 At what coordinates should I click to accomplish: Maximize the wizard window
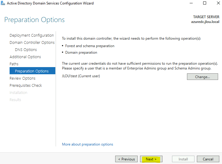click(205, 3)
